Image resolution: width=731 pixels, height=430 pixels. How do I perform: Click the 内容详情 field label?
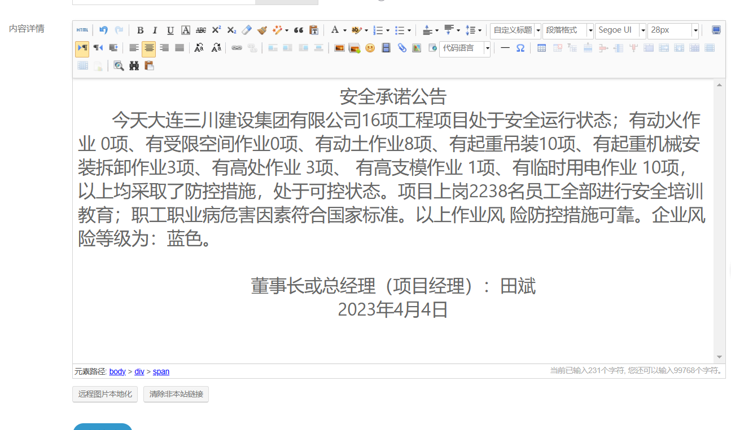[x=27, y=28]
